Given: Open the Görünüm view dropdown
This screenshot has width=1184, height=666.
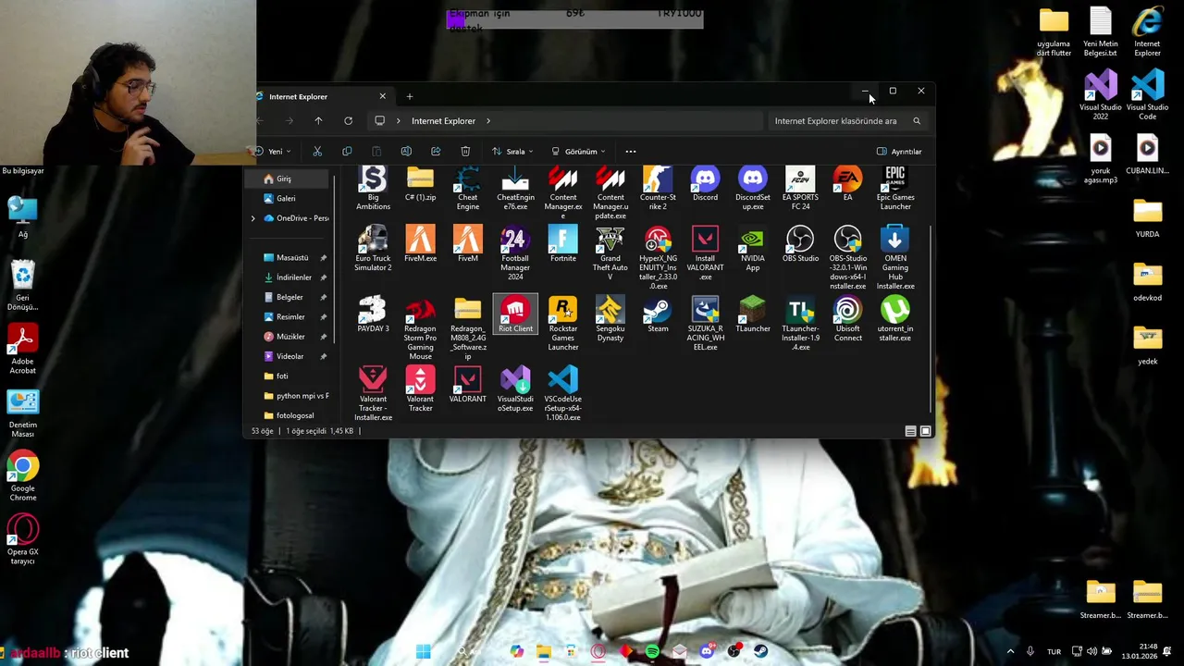Looking at the screenshot, I should 578,152.
